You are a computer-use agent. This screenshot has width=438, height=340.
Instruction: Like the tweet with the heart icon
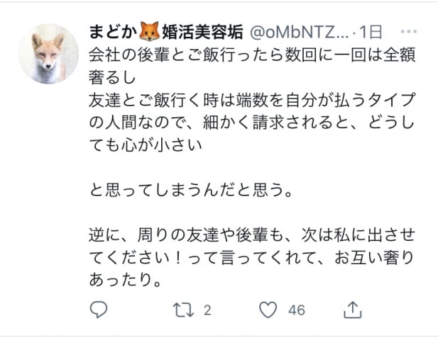click(x=268, y=310)
